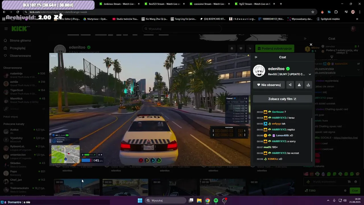Switch to czesioinvi Stream browser tab

pyautogui.click(x=209, y=4)
